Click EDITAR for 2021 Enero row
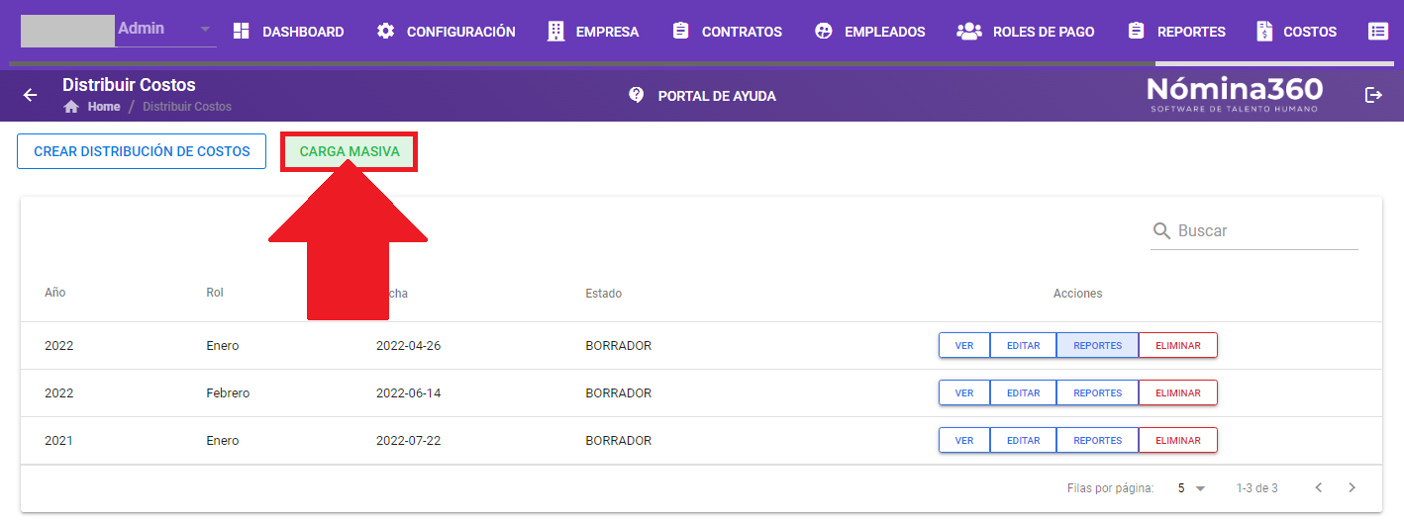The image size is (1404, 520). click(1024, 441)
